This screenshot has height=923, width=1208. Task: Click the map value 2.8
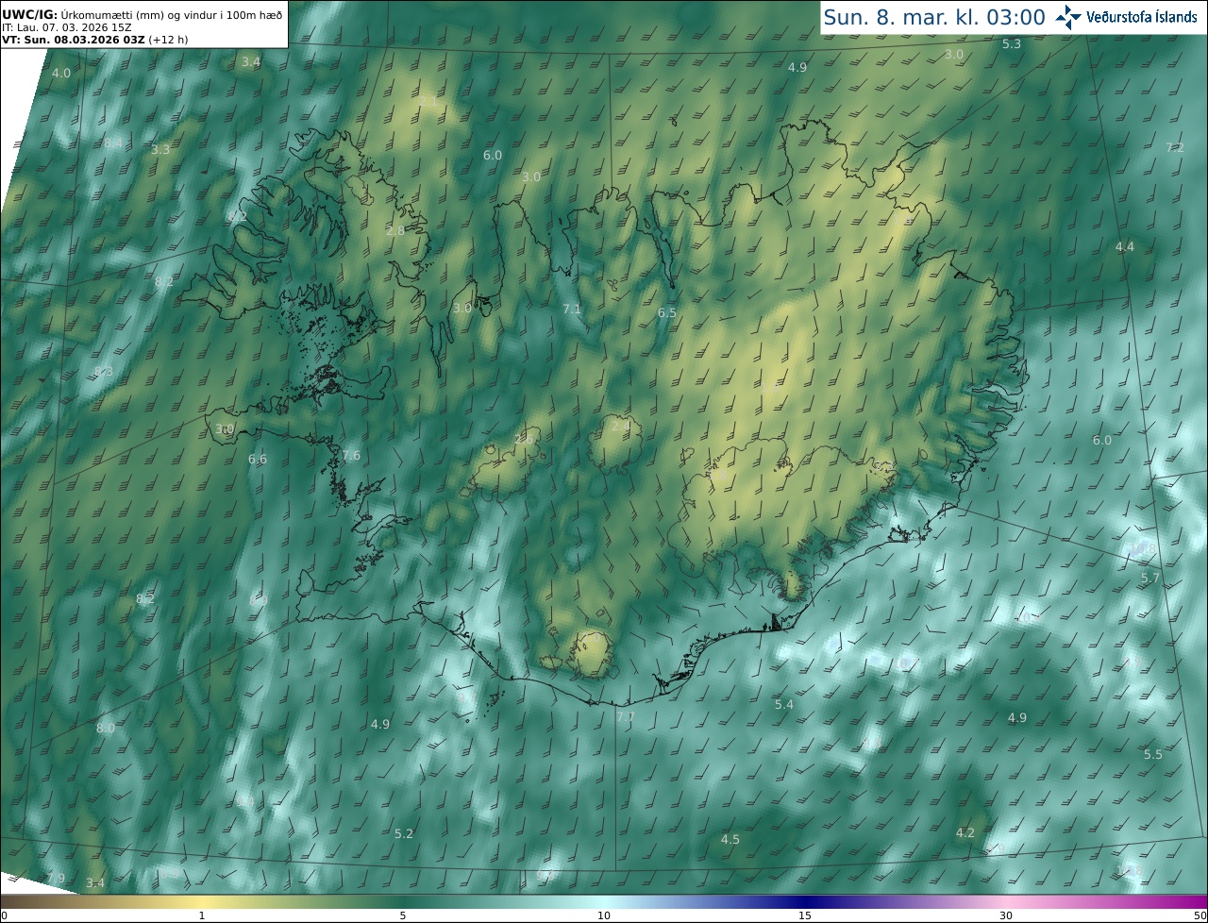395,230
